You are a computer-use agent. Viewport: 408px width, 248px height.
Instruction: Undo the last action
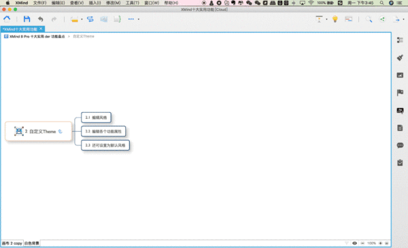tap(40, 19)
